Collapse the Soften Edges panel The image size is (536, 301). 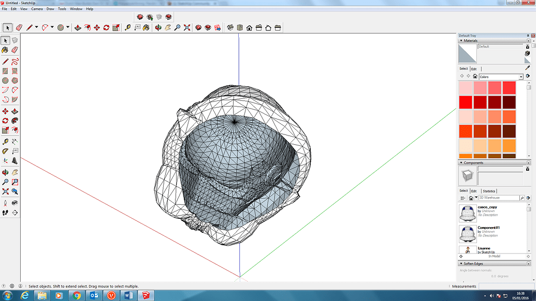pyautogui.click(x=461, y=264)
